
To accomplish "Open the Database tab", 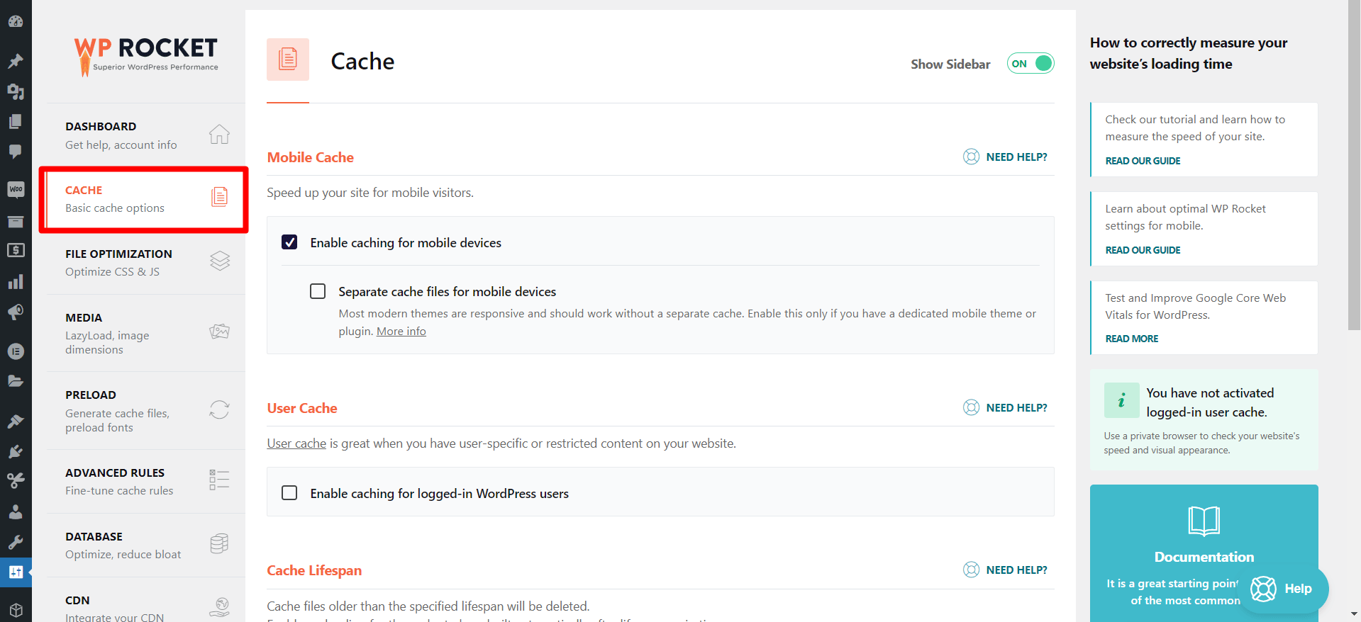I will point(146,545).
